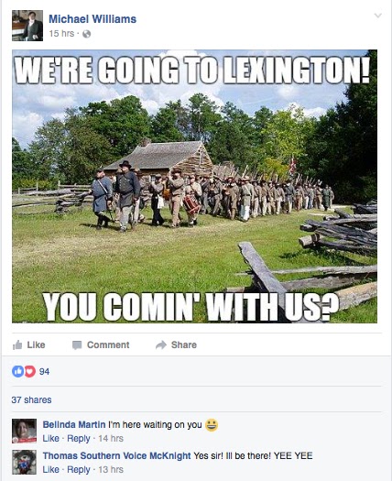Click the Share arrow icon

[160, 345]
